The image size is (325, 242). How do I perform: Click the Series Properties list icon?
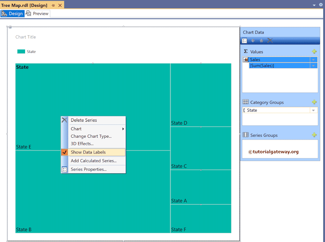[x=64, y=169]
